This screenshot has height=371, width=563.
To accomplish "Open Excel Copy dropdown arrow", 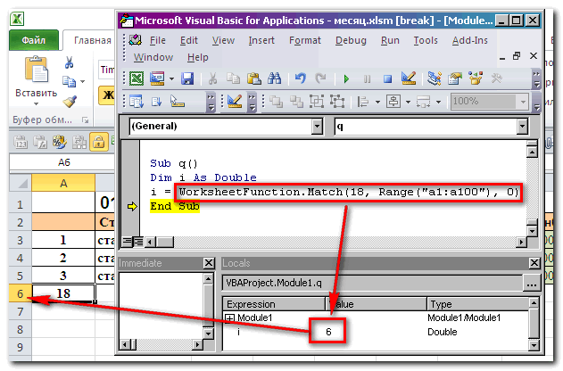I will [x=83, y=82].
